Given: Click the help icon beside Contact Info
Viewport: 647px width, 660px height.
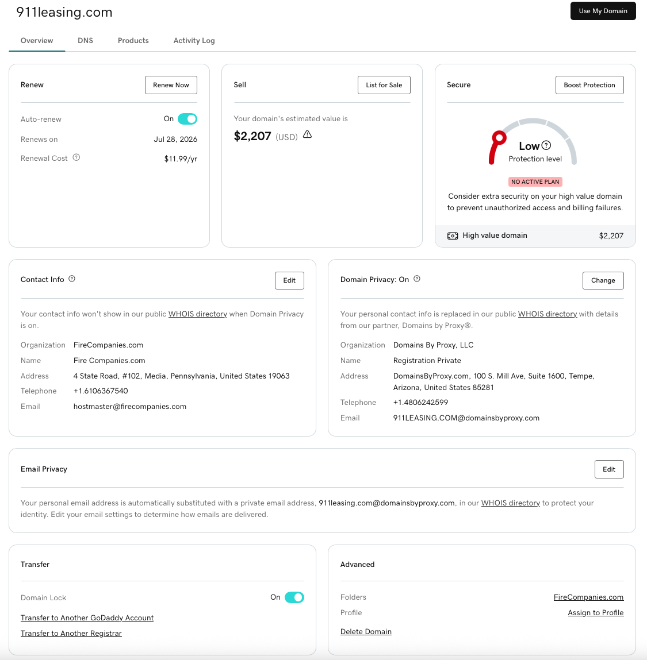Looking at the screenshot, I should [72, 279].
